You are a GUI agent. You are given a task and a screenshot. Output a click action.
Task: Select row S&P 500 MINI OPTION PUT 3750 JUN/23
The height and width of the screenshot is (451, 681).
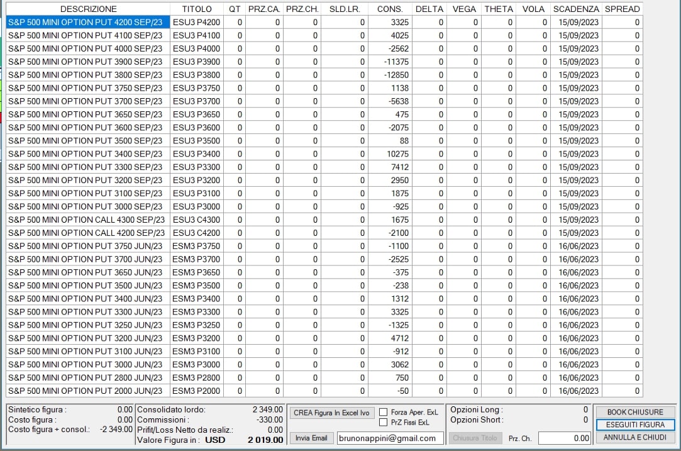click(324, 246)
